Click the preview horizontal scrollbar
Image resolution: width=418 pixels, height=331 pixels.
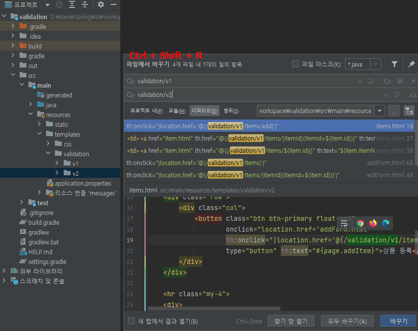(214, 308)
